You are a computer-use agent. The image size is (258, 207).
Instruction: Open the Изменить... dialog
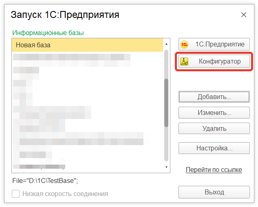tap(214, 112)
